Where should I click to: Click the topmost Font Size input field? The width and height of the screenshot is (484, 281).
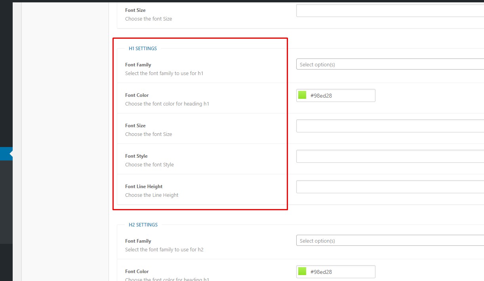pyautogui.click(x=390, y=10)
